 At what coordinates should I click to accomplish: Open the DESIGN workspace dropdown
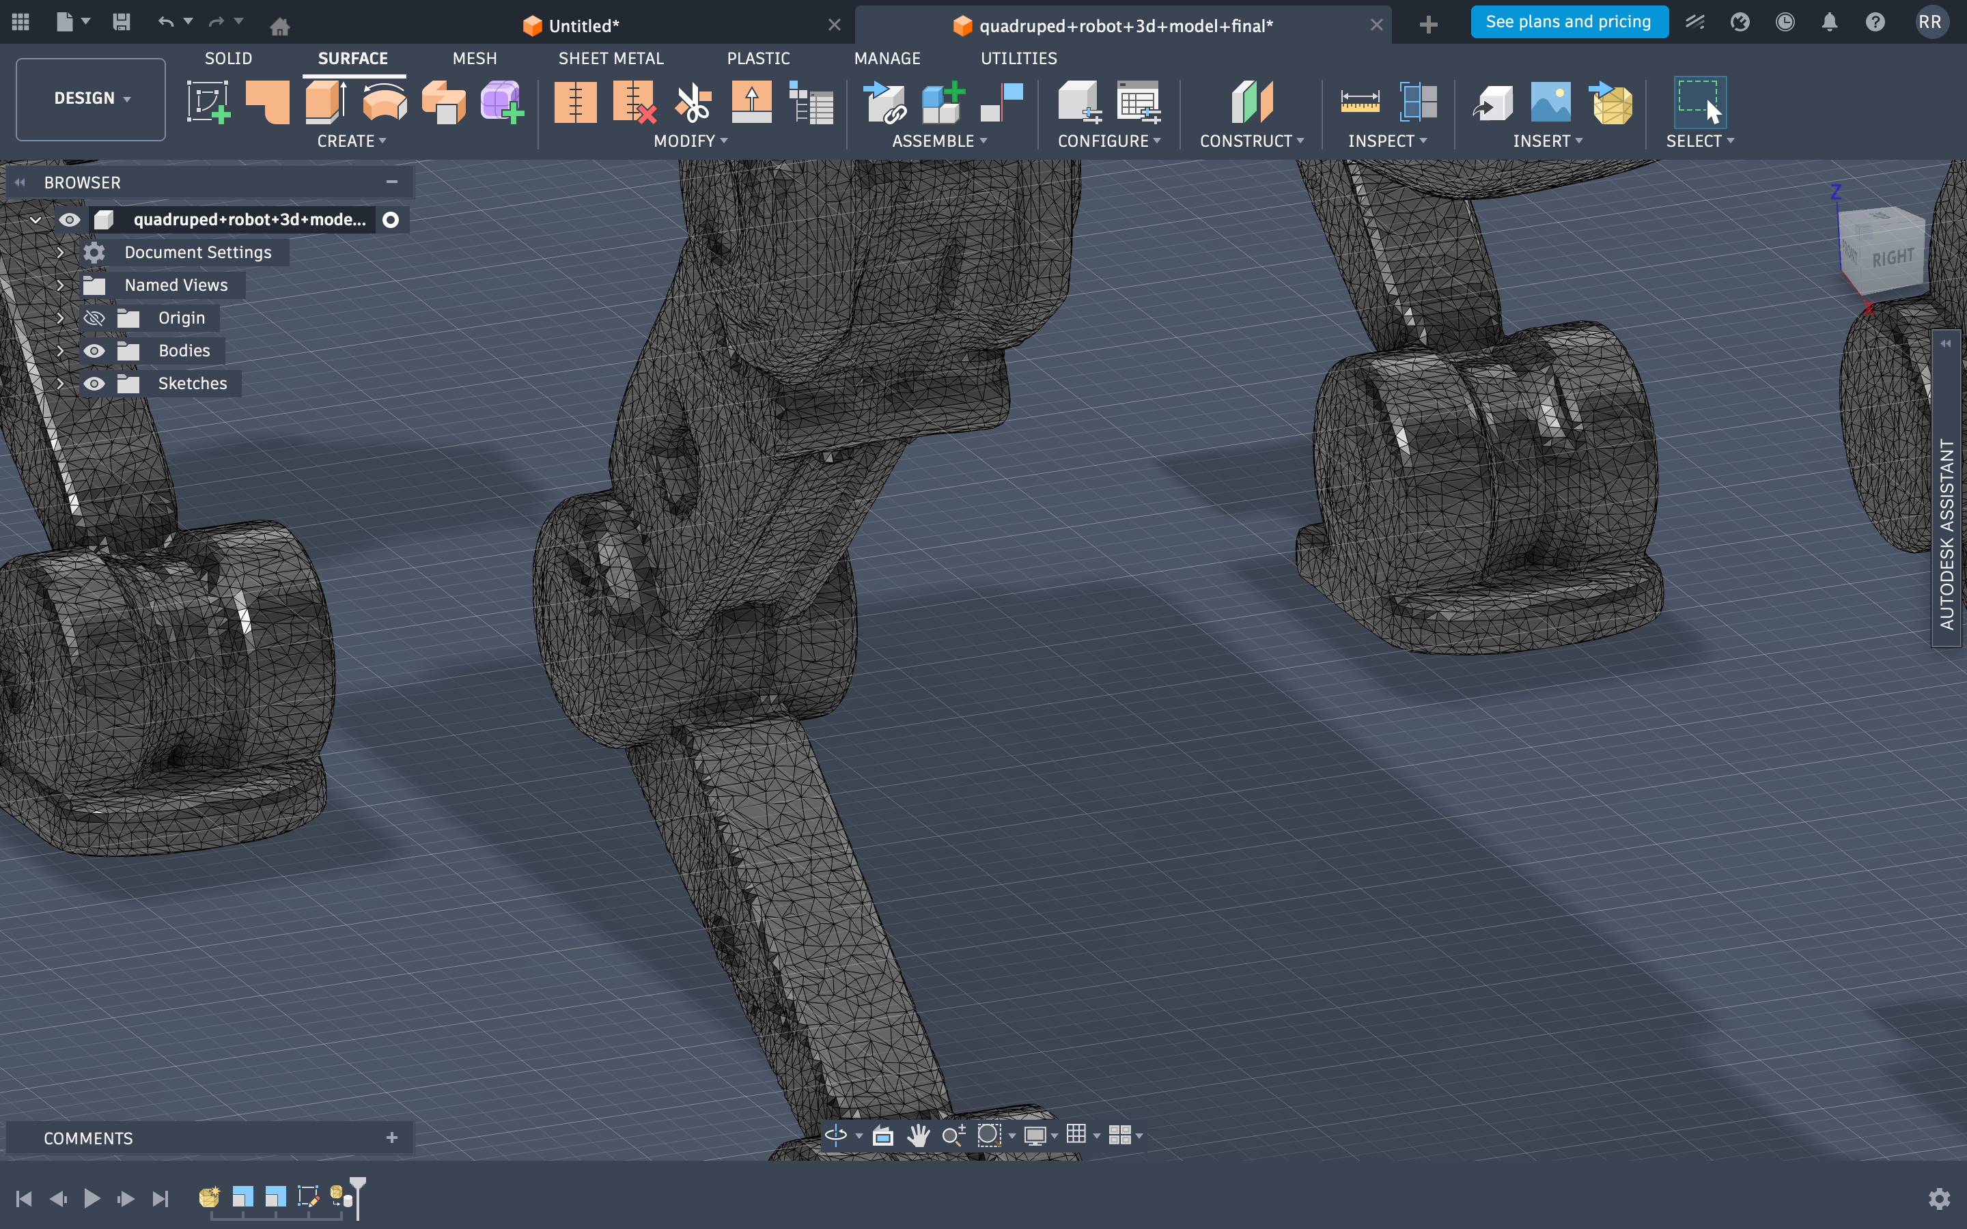tap(91, 98)
